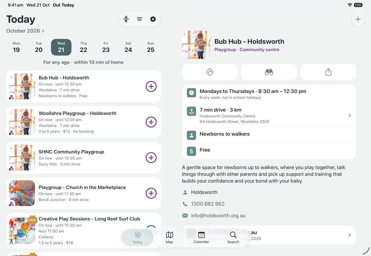Tap SHNC Community Playgroup title
Screen dimensions: 371x256
(71, 152)
